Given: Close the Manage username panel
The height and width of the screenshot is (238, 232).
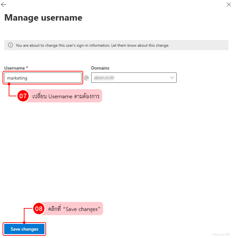Looking at the screenshot, I should pos(228,5).
